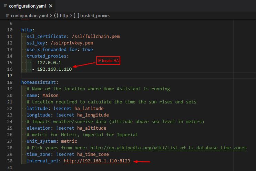Click the comment 'Name of the location' line

(98, 89)
